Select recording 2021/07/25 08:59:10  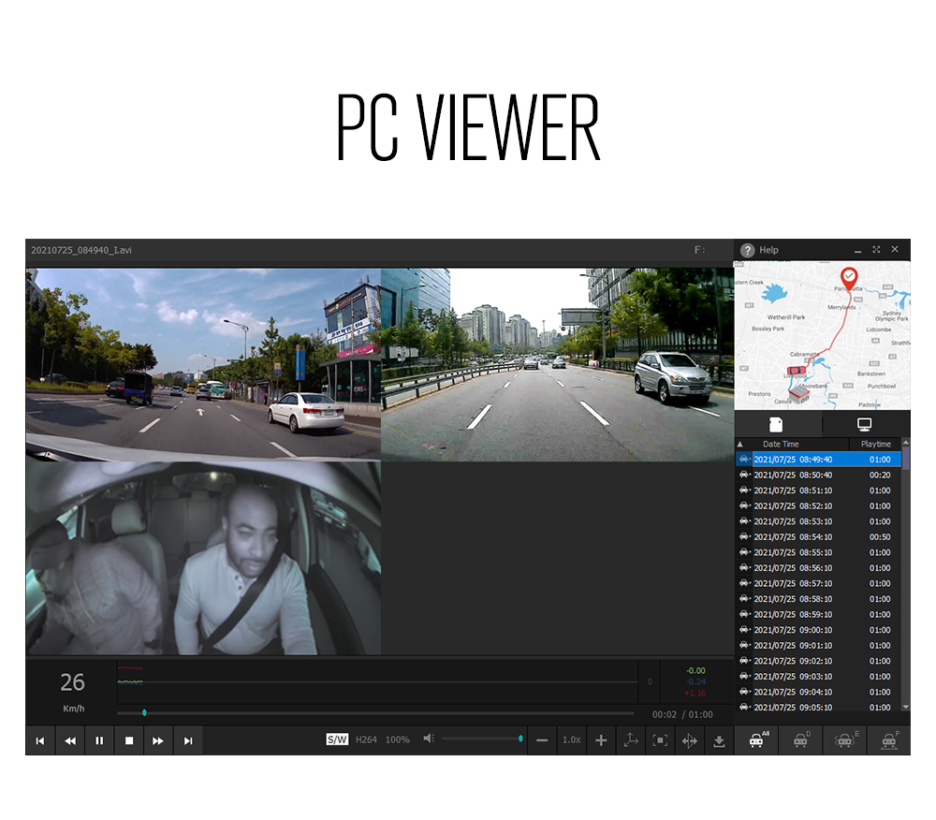pos(818,615)
